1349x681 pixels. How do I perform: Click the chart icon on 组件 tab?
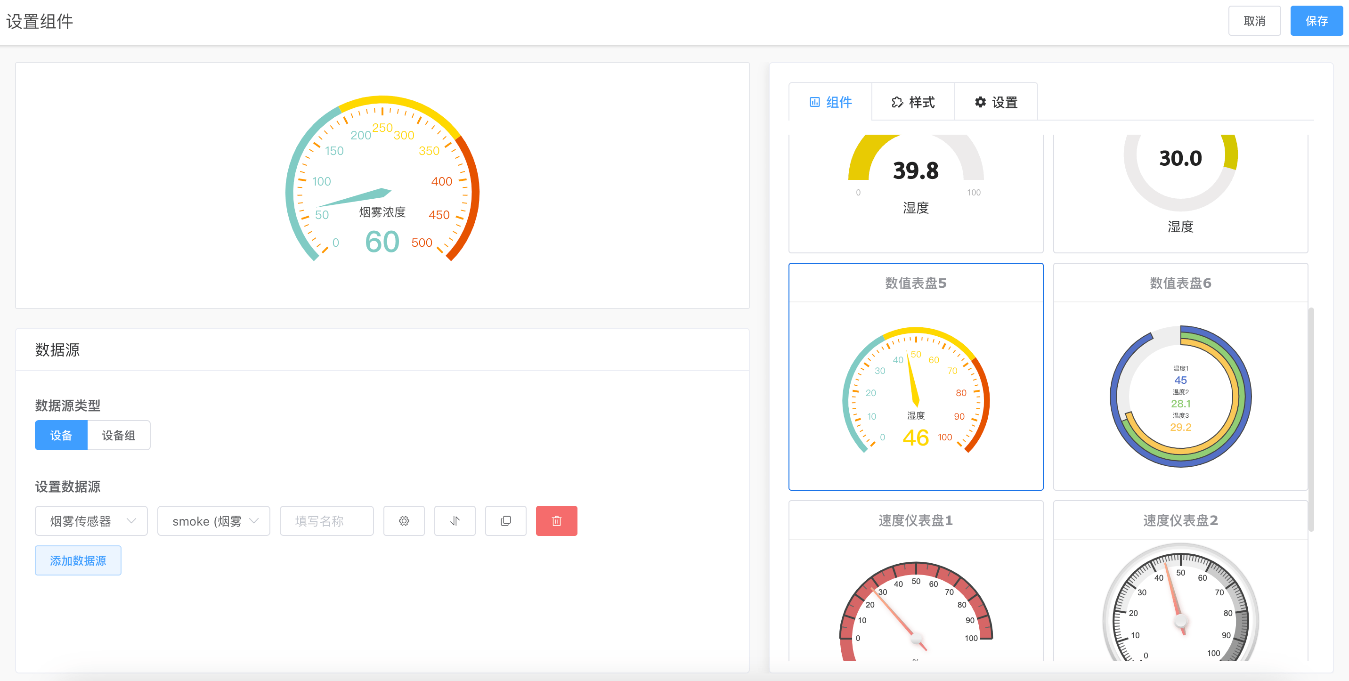tap(814, 102)
